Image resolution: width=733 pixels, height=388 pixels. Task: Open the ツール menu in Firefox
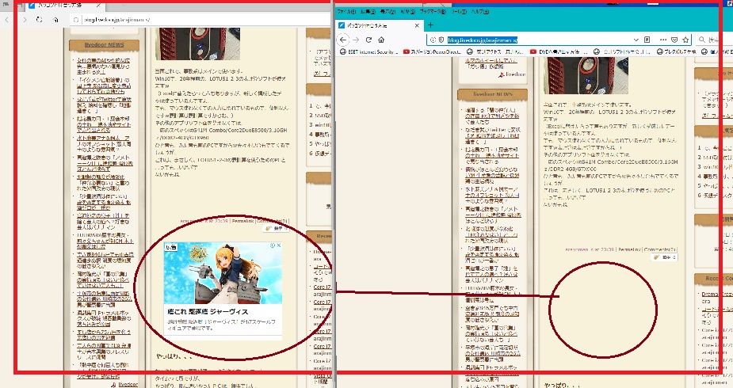click(x=459, y=11)
